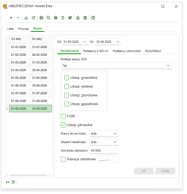Click the magnifier search icon

pos(49,18)
